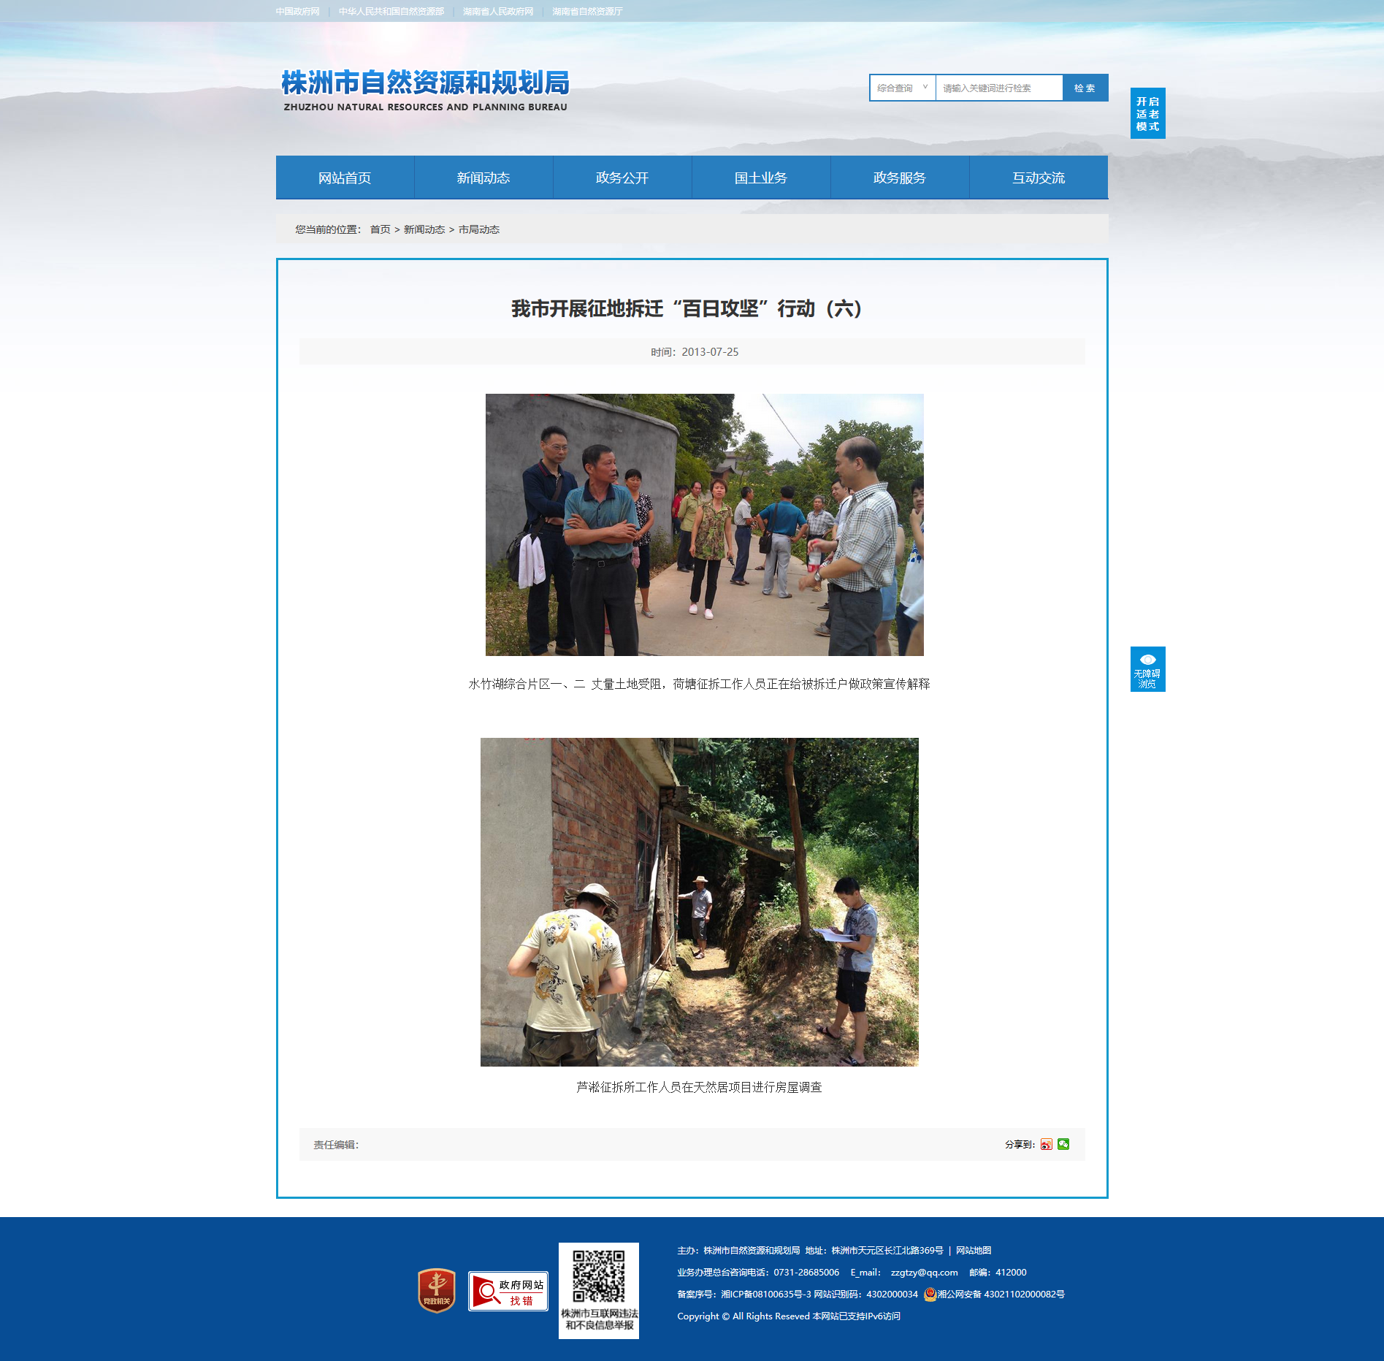Open the 网站地图 footer link

[974, 1250]
